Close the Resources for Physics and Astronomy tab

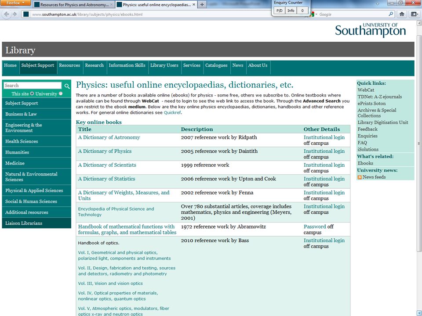pos(111,4)
